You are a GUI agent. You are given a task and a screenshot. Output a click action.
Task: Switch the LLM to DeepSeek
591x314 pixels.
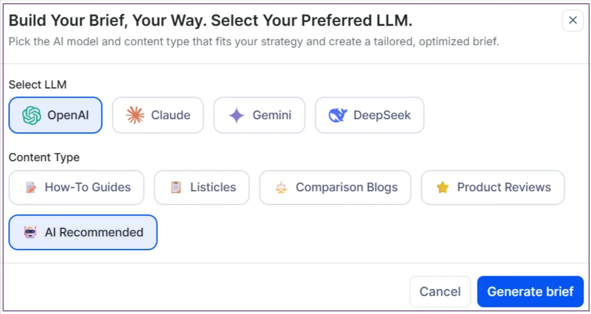(369, 115)
